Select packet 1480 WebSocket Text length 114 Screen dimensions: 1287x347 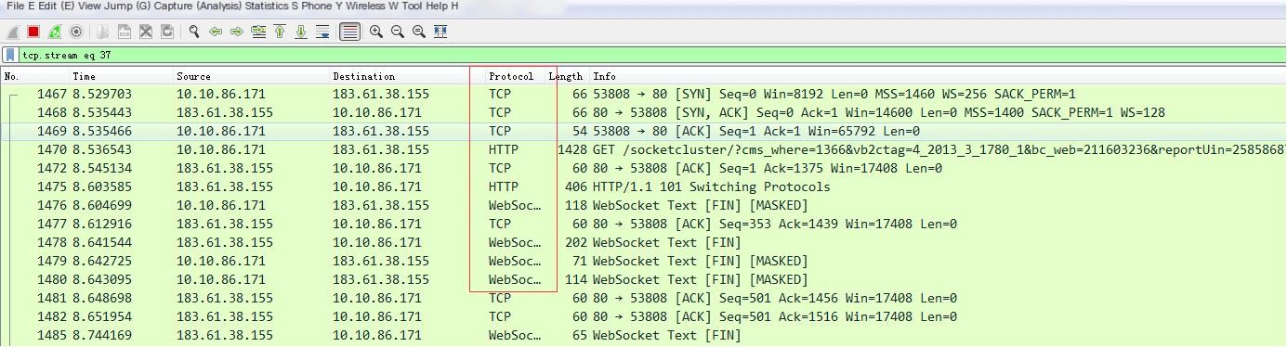pos(643,279)
